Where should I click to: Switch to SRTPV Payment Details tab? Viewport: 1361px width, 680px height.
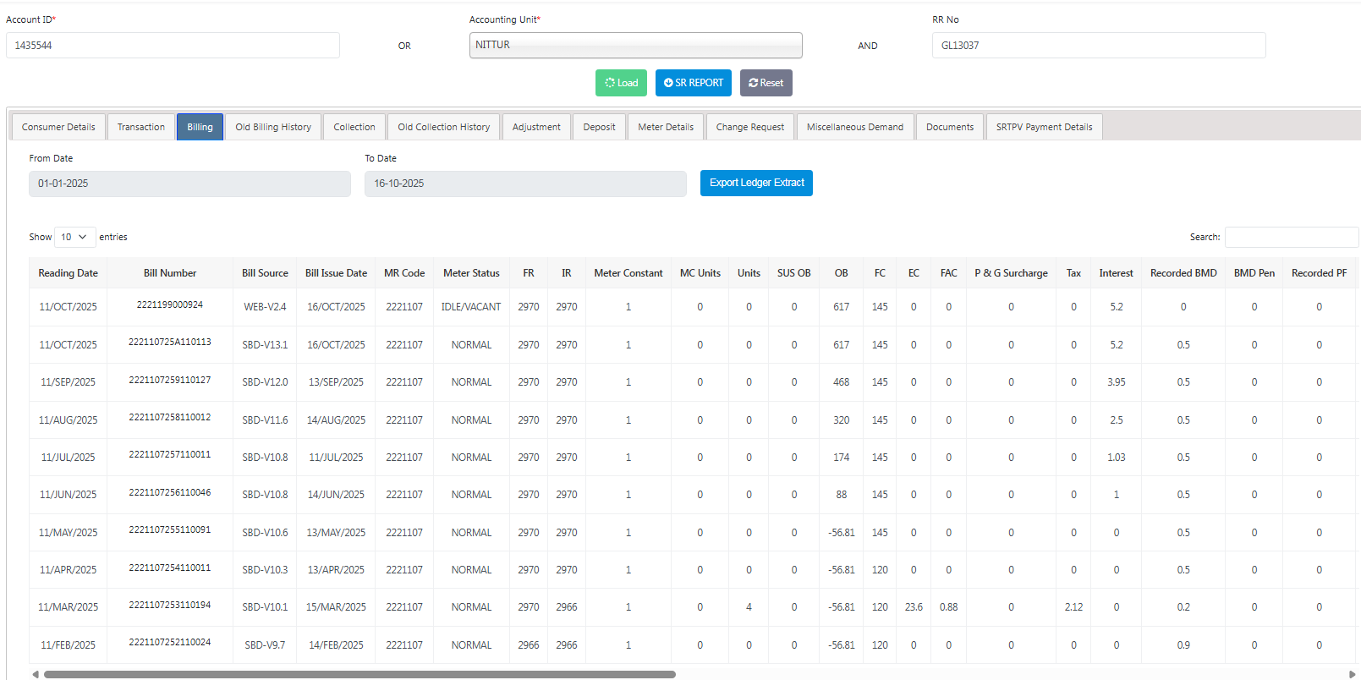(1044, 127)
